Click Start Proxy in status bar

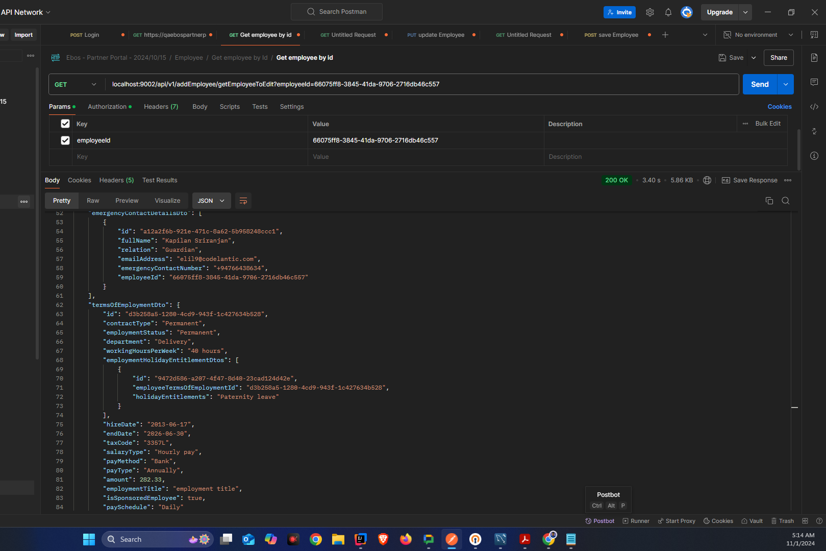pos(677,521)
